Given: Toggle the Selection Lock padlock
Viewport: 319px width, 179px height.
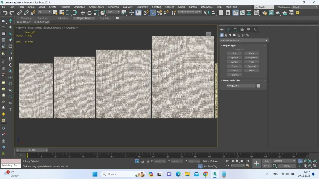Looking at the screenshot, I should coord(142,161).
